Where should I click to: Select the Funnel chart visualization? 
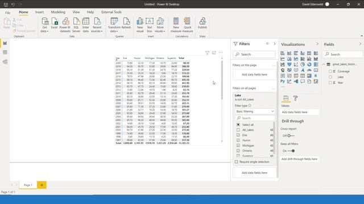[x=289, y=64]
